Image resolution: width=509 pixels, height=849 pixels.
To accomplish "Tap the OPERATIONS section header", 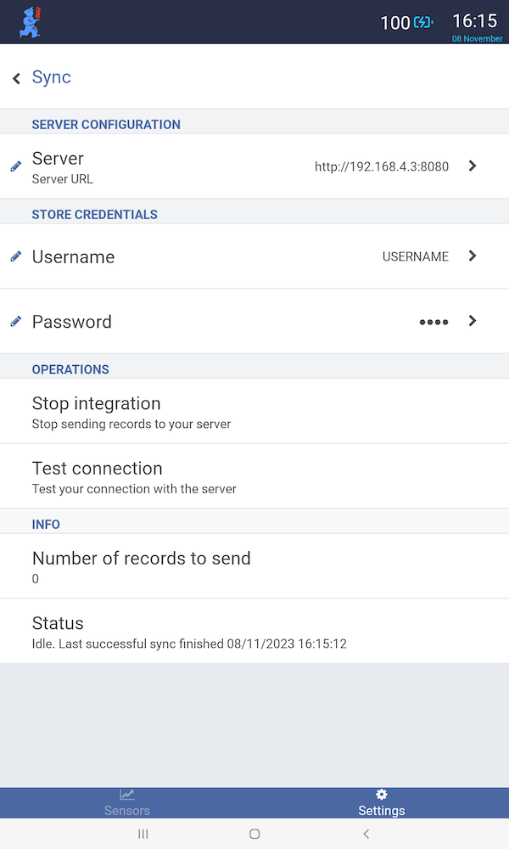I will click(70, 369).
